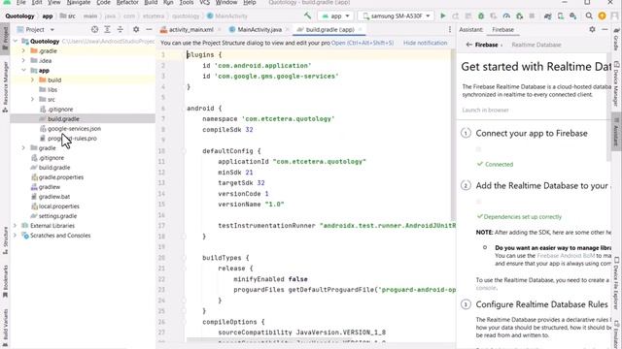Image resolution: width=622 pixels, height=349 pixels.
Task: Open the editor tabs overflow three-dots menu
Action: tap(449, 29)
